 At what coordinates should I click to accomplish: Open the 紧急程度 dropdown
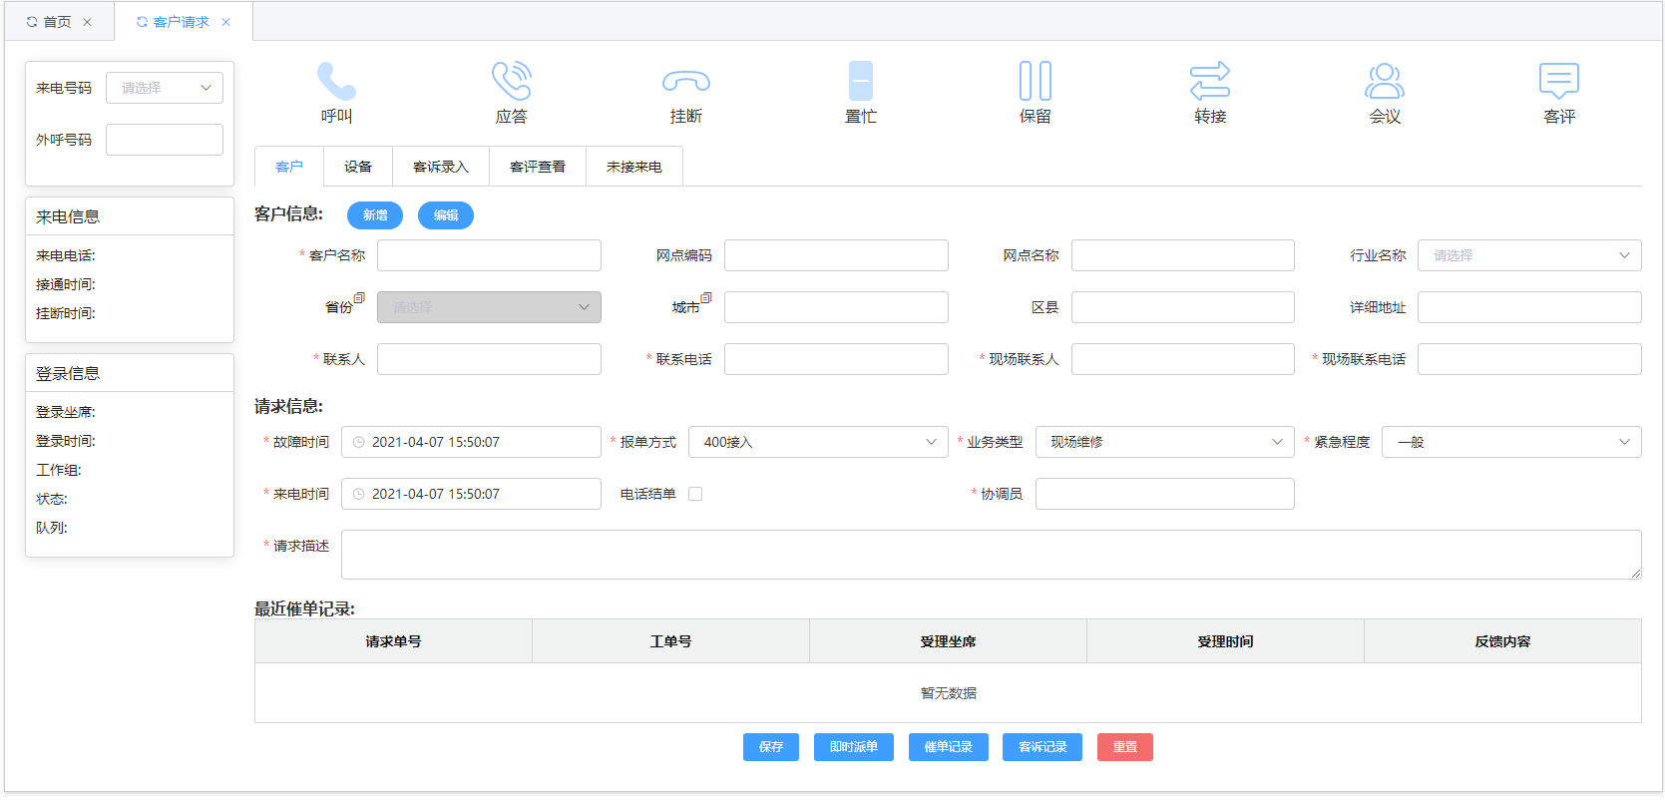(x=1510, y=442)
